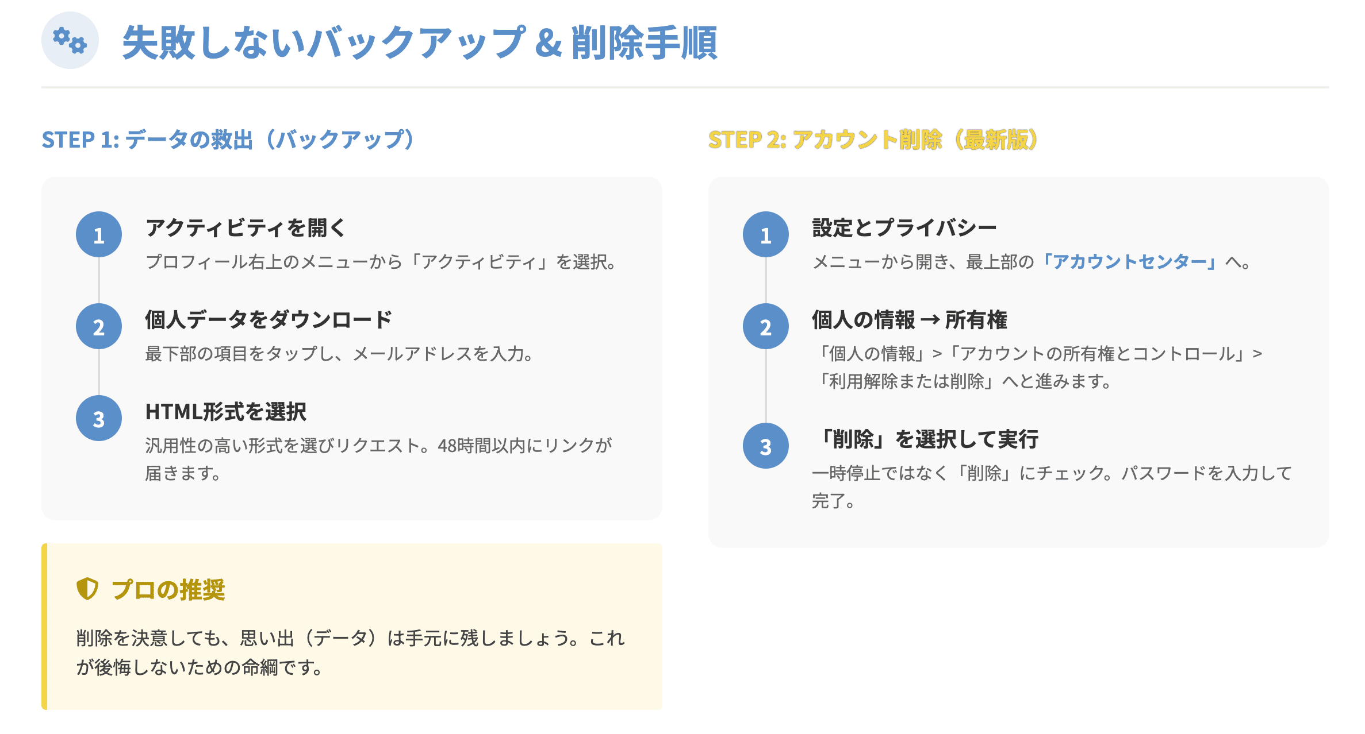Click circle 2 beside 個人データをダウンロード
1365x734 pixels.
(99, 327)
